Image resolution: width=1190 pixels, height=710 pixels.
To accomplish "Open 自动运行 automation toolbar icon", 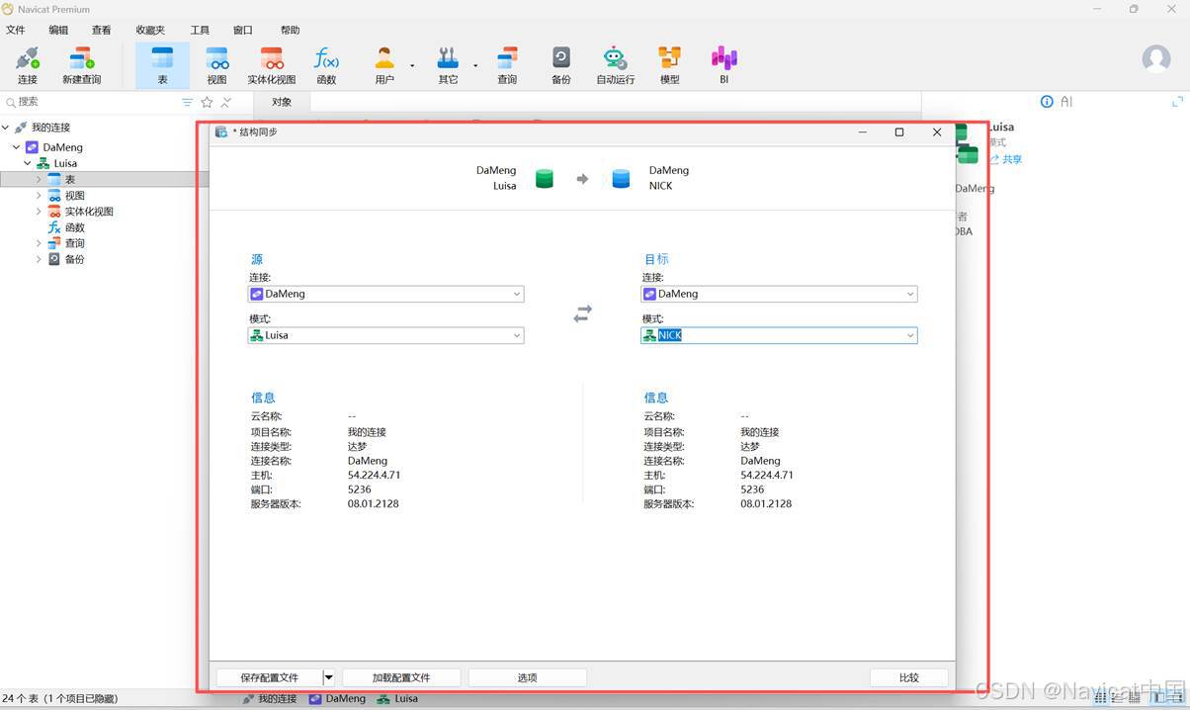I will (615, 65).
